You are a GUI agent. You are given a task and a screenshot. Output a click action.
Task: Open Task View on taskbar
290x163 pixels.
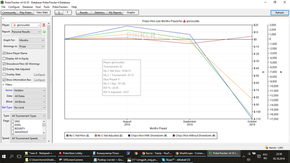(x=19, y=156)
